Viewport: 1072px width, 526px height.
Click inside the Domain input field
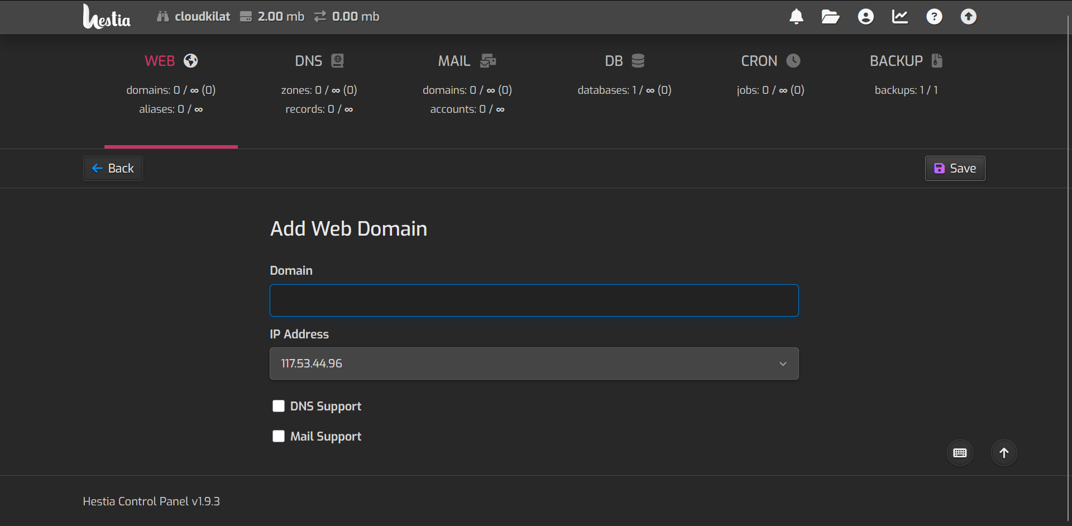tap(534, 300)
